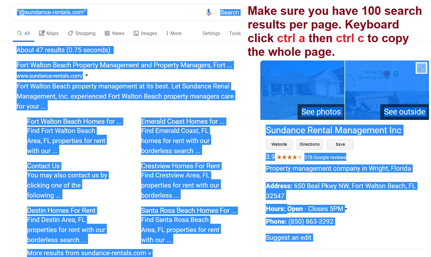Click the 3.9 rating number
The image size is (431, 257).
(x=270, y=157)
